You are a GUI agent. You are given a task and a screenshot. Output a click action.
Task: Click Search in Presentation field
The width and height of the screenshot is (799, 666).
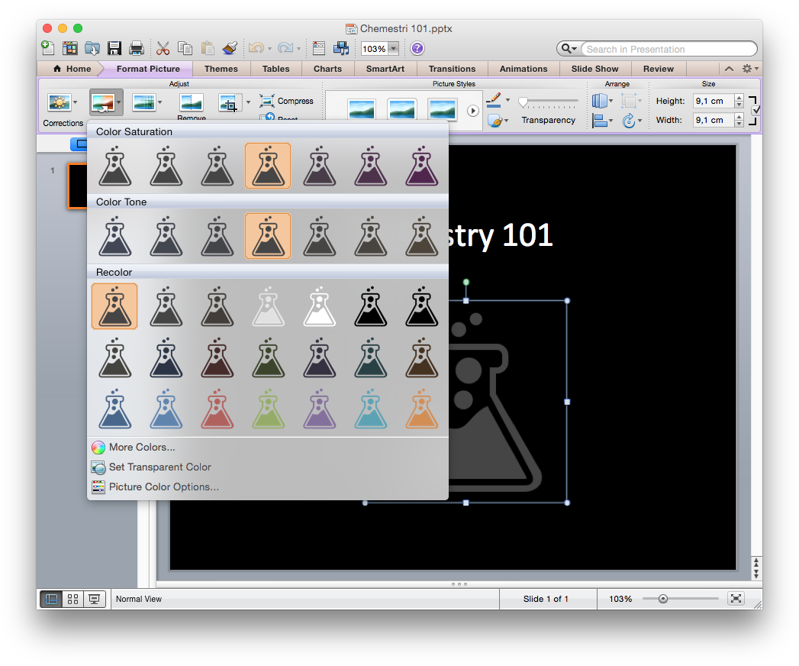[668, 49]
